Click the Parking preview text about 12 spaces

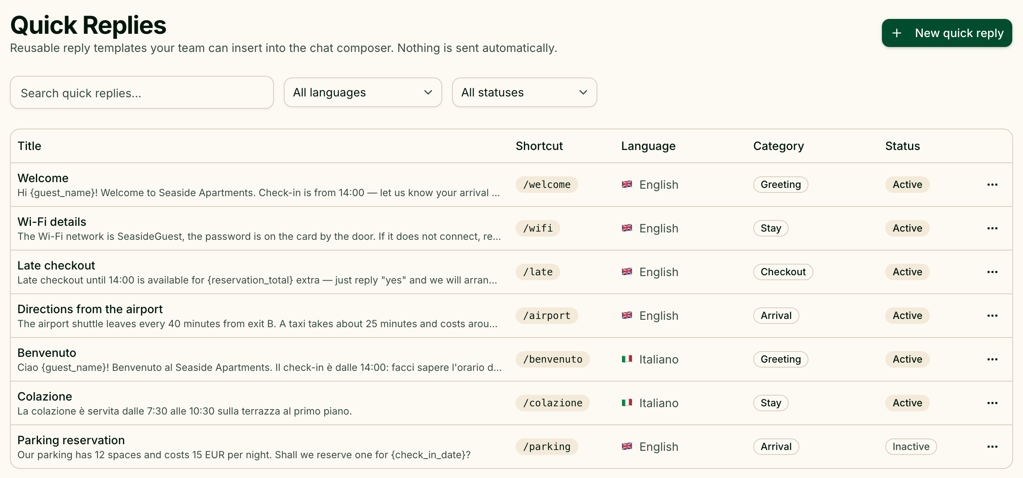coord(244,455)
